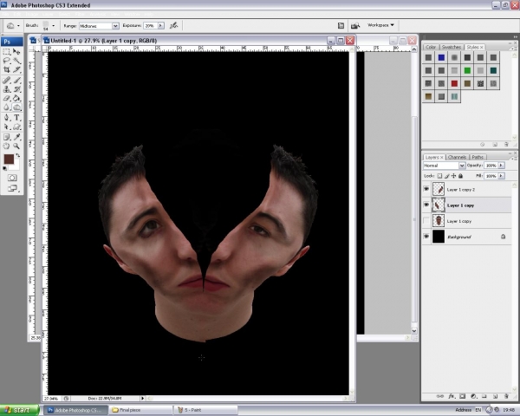Toggle lock image pixels brush icon

pos(446,176)
